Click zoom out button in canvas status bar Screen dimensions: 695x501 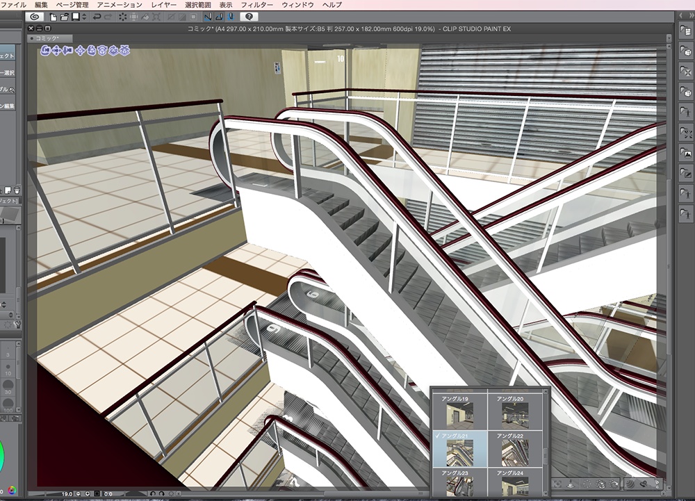click(79, 493)
